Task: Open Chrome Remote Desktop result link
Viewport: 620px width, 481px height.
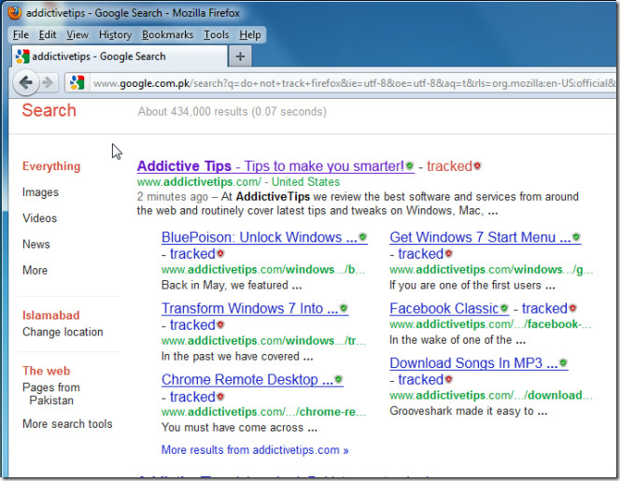Action: coord(247,380)
